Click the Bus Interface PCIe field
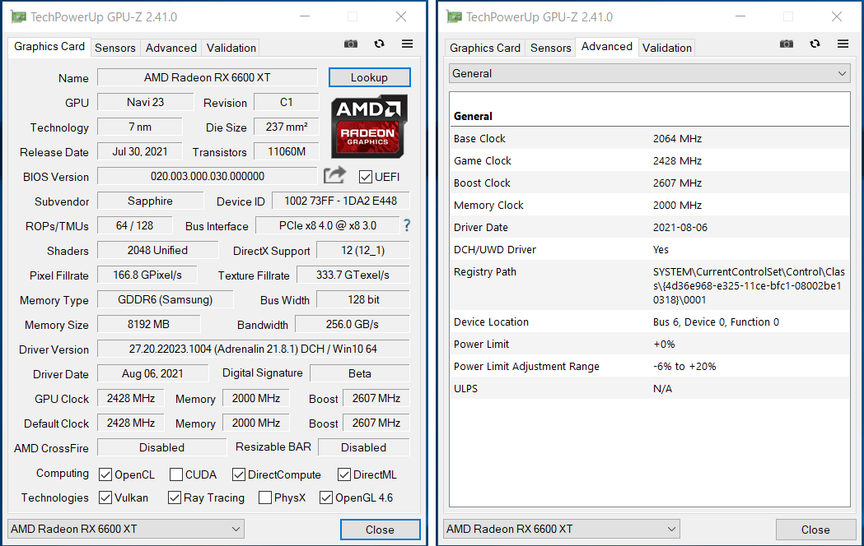 coord(327,226)
